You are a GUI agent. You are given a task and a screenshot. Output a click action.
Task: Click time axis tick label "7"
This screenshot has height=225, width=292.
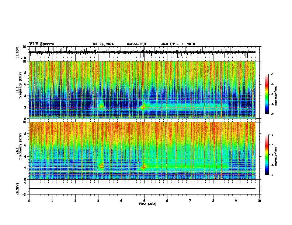(190, 201)
